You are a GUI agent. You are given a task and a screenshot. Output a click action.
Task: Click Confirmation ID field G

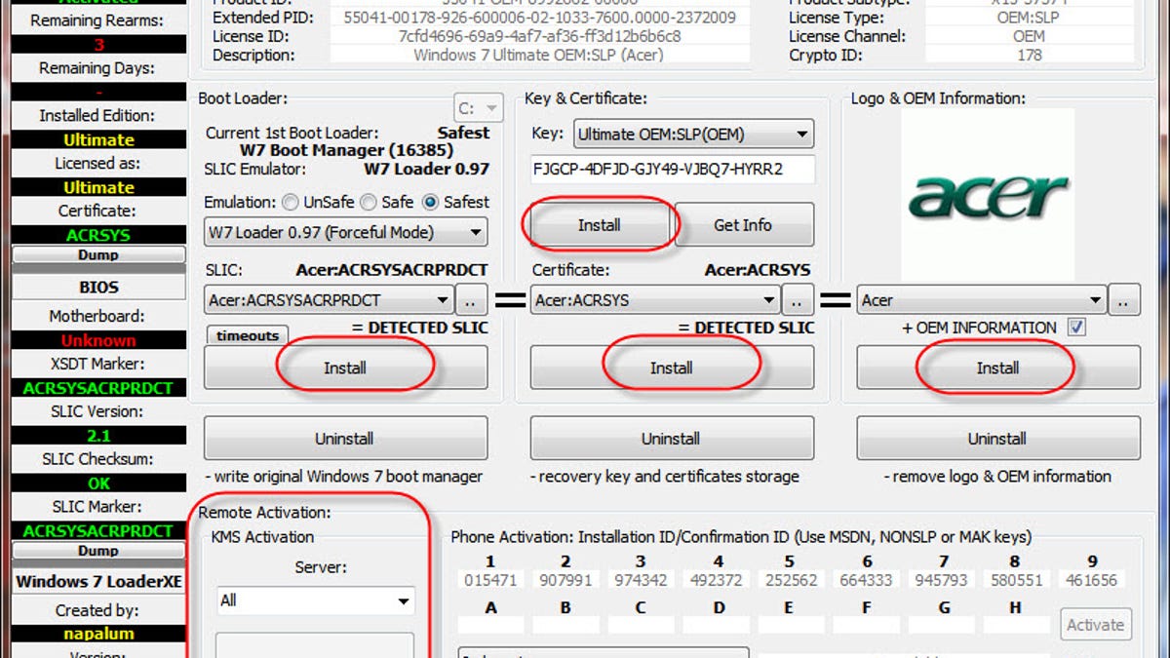(943, 624)
